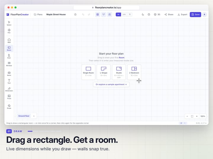Open version history clock icon

(x=75, y=14)
